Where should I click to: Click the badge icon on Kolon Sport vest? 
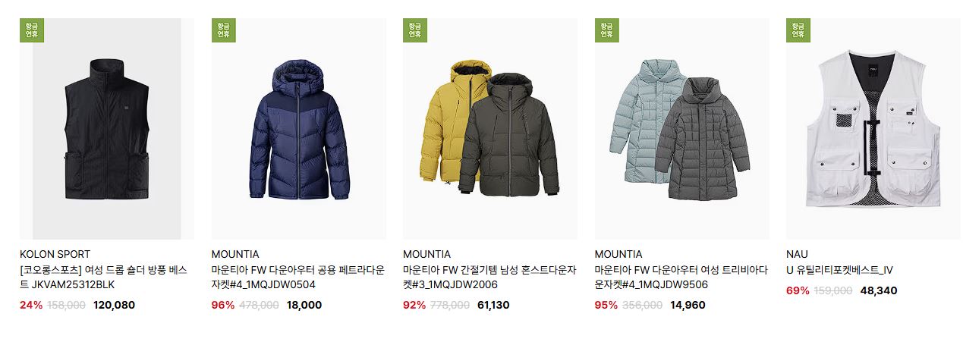pyautogui.click(x=32, y=30)
